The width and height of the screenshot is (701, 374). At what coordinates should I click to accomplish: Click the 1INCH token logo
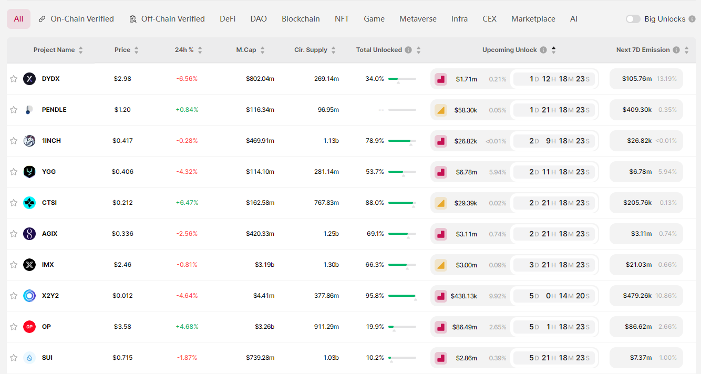(29, 141)
